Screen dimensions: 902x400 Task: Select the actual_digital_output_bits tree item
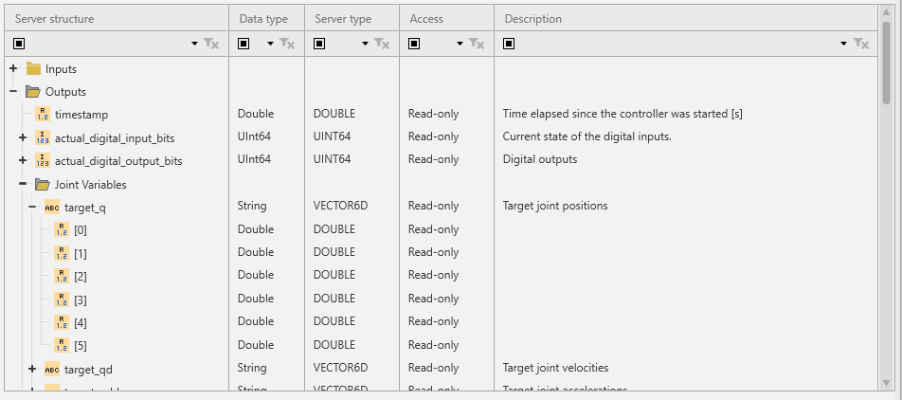click(118, 161)
